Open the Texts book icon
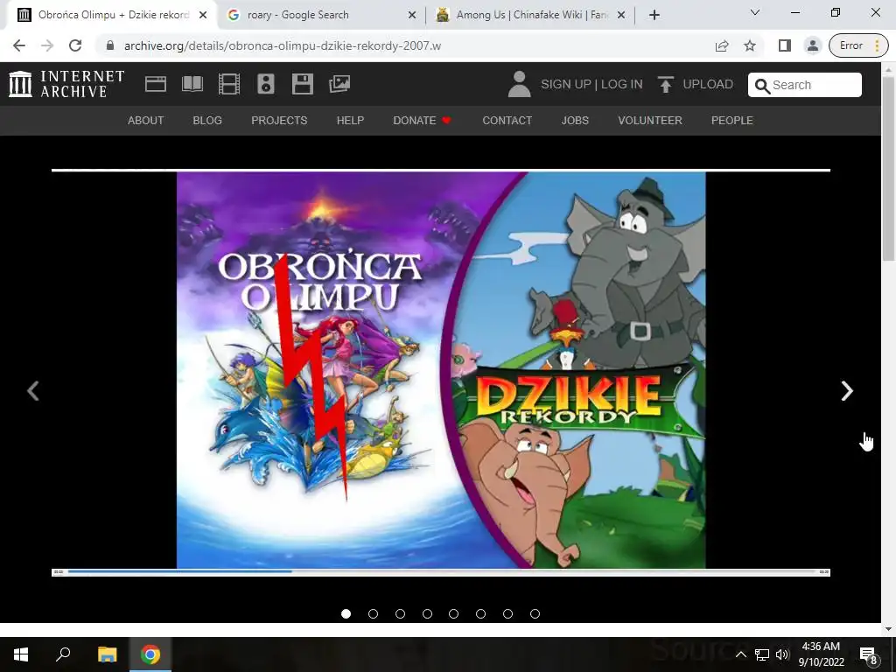This screenshot has height=672, width=896. [192, 84]
